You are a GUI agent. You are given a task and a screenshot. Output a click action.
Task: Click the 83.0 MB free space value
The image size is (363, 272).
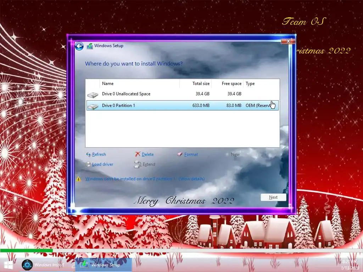[234, 106]
